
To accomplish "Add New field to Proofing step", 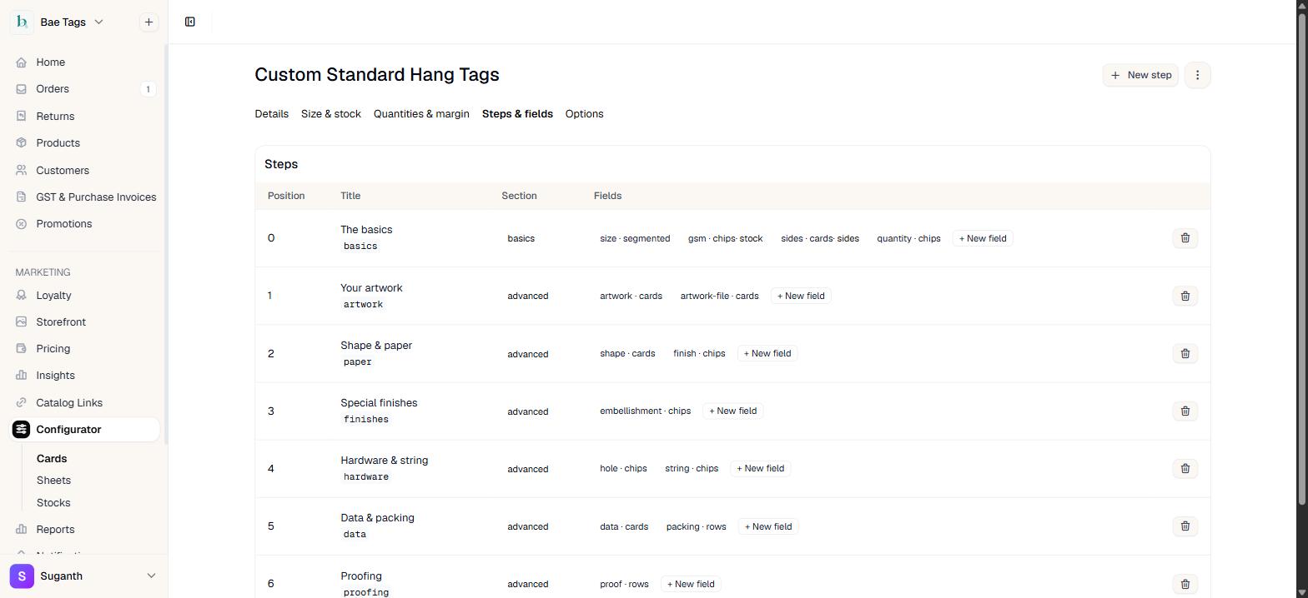I will click(x=691, y=584).
